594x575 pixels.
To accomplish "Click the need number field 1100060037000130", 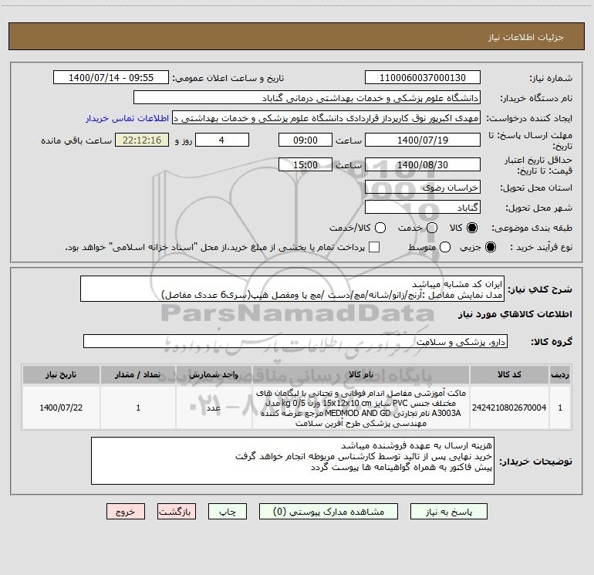I will [423, 78].
